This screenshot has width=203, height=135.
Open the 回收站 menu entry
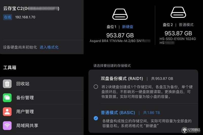(x=43, y=84)
